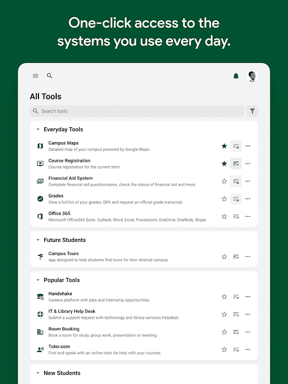
Task: Add Tutor.com to list
Action: (x=236, y=350)
